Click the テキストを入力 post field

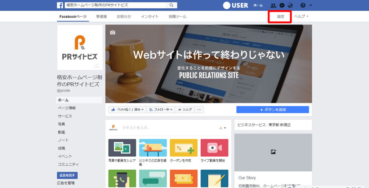point(162,128)
